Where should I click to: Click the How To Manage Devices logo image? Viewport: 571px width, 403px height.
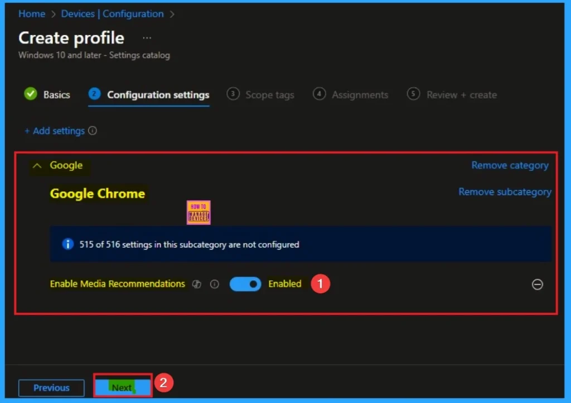pos(198,212)
